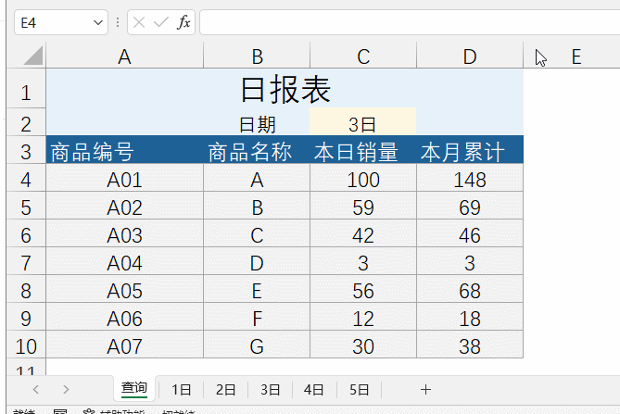Select row 8 header
620x414 pixels.
(26, 289)
